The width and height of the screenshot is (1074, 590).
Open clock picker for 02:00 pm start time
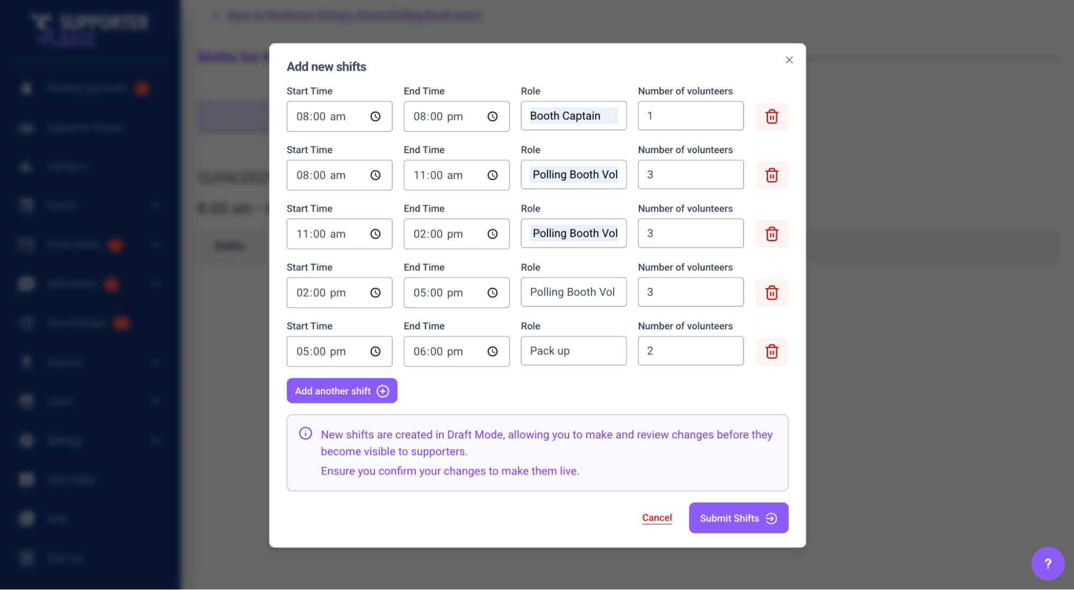[x=375, y=293]
